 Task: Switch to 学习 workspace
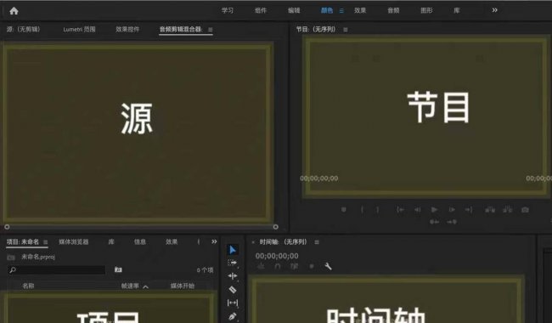[x=228, y=10]
